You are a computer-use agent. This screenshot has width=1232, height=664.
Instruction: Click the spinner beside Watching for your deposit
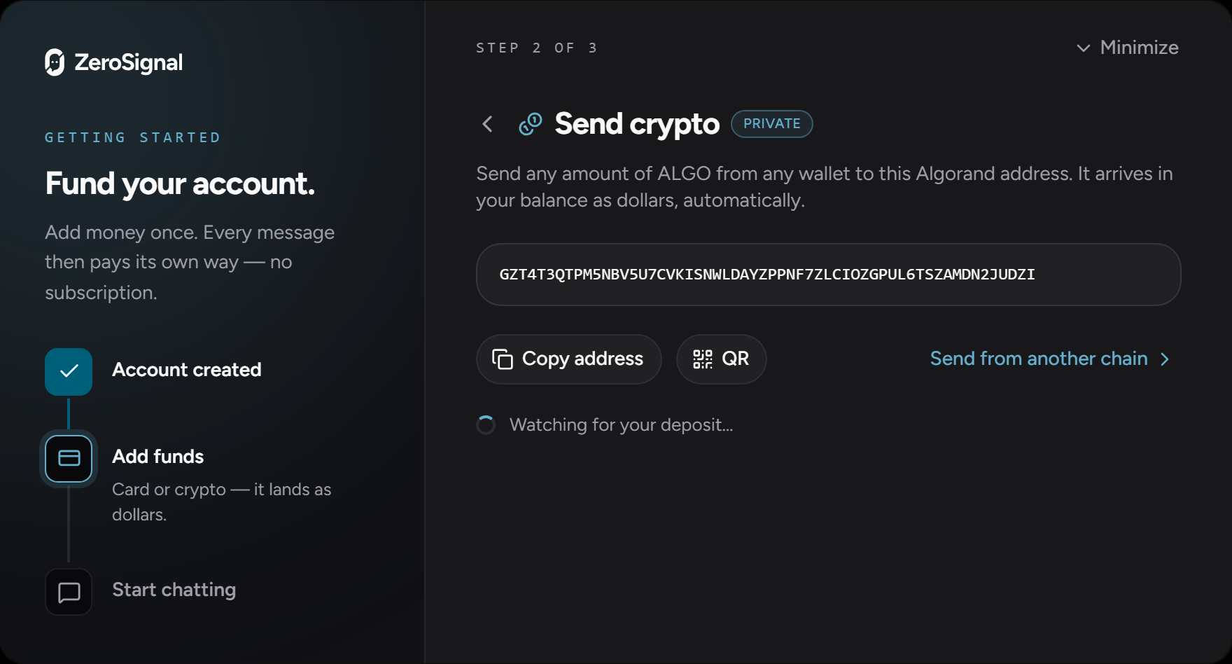pyautogui.click(x=486, y=425)
